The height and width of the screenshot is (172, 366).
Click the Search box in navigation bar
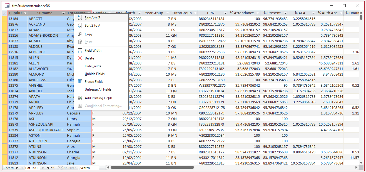[89, 168]
